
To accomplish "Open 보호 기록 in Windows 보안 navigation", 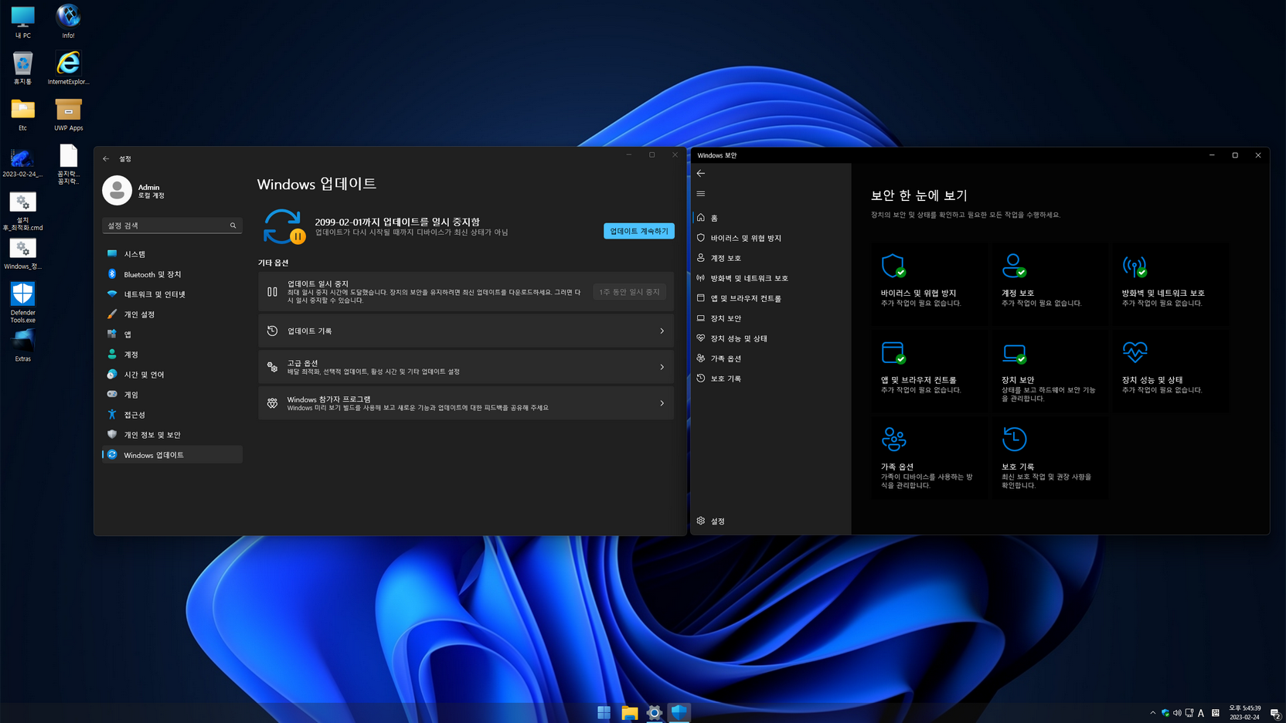I will click(770, 378).
